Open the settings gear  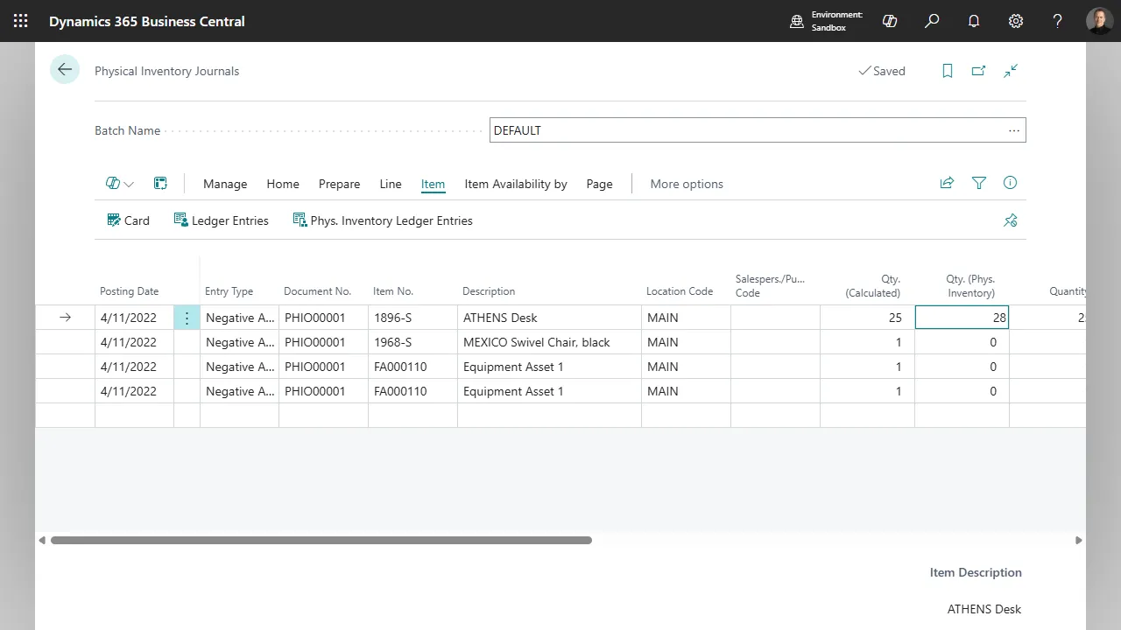point(1016,21)
